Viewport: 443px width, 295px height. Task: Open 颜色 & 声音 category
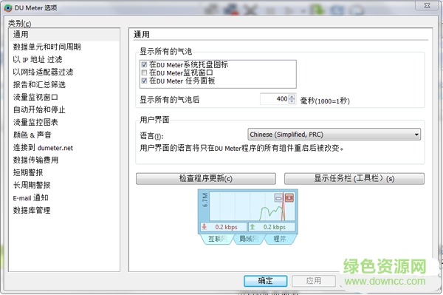click(x=32, y=135)
